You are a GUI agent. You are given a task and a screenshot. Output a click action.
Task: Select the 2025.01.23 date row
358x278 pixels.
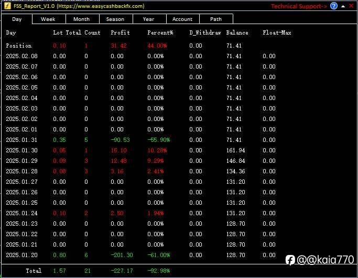21,224
